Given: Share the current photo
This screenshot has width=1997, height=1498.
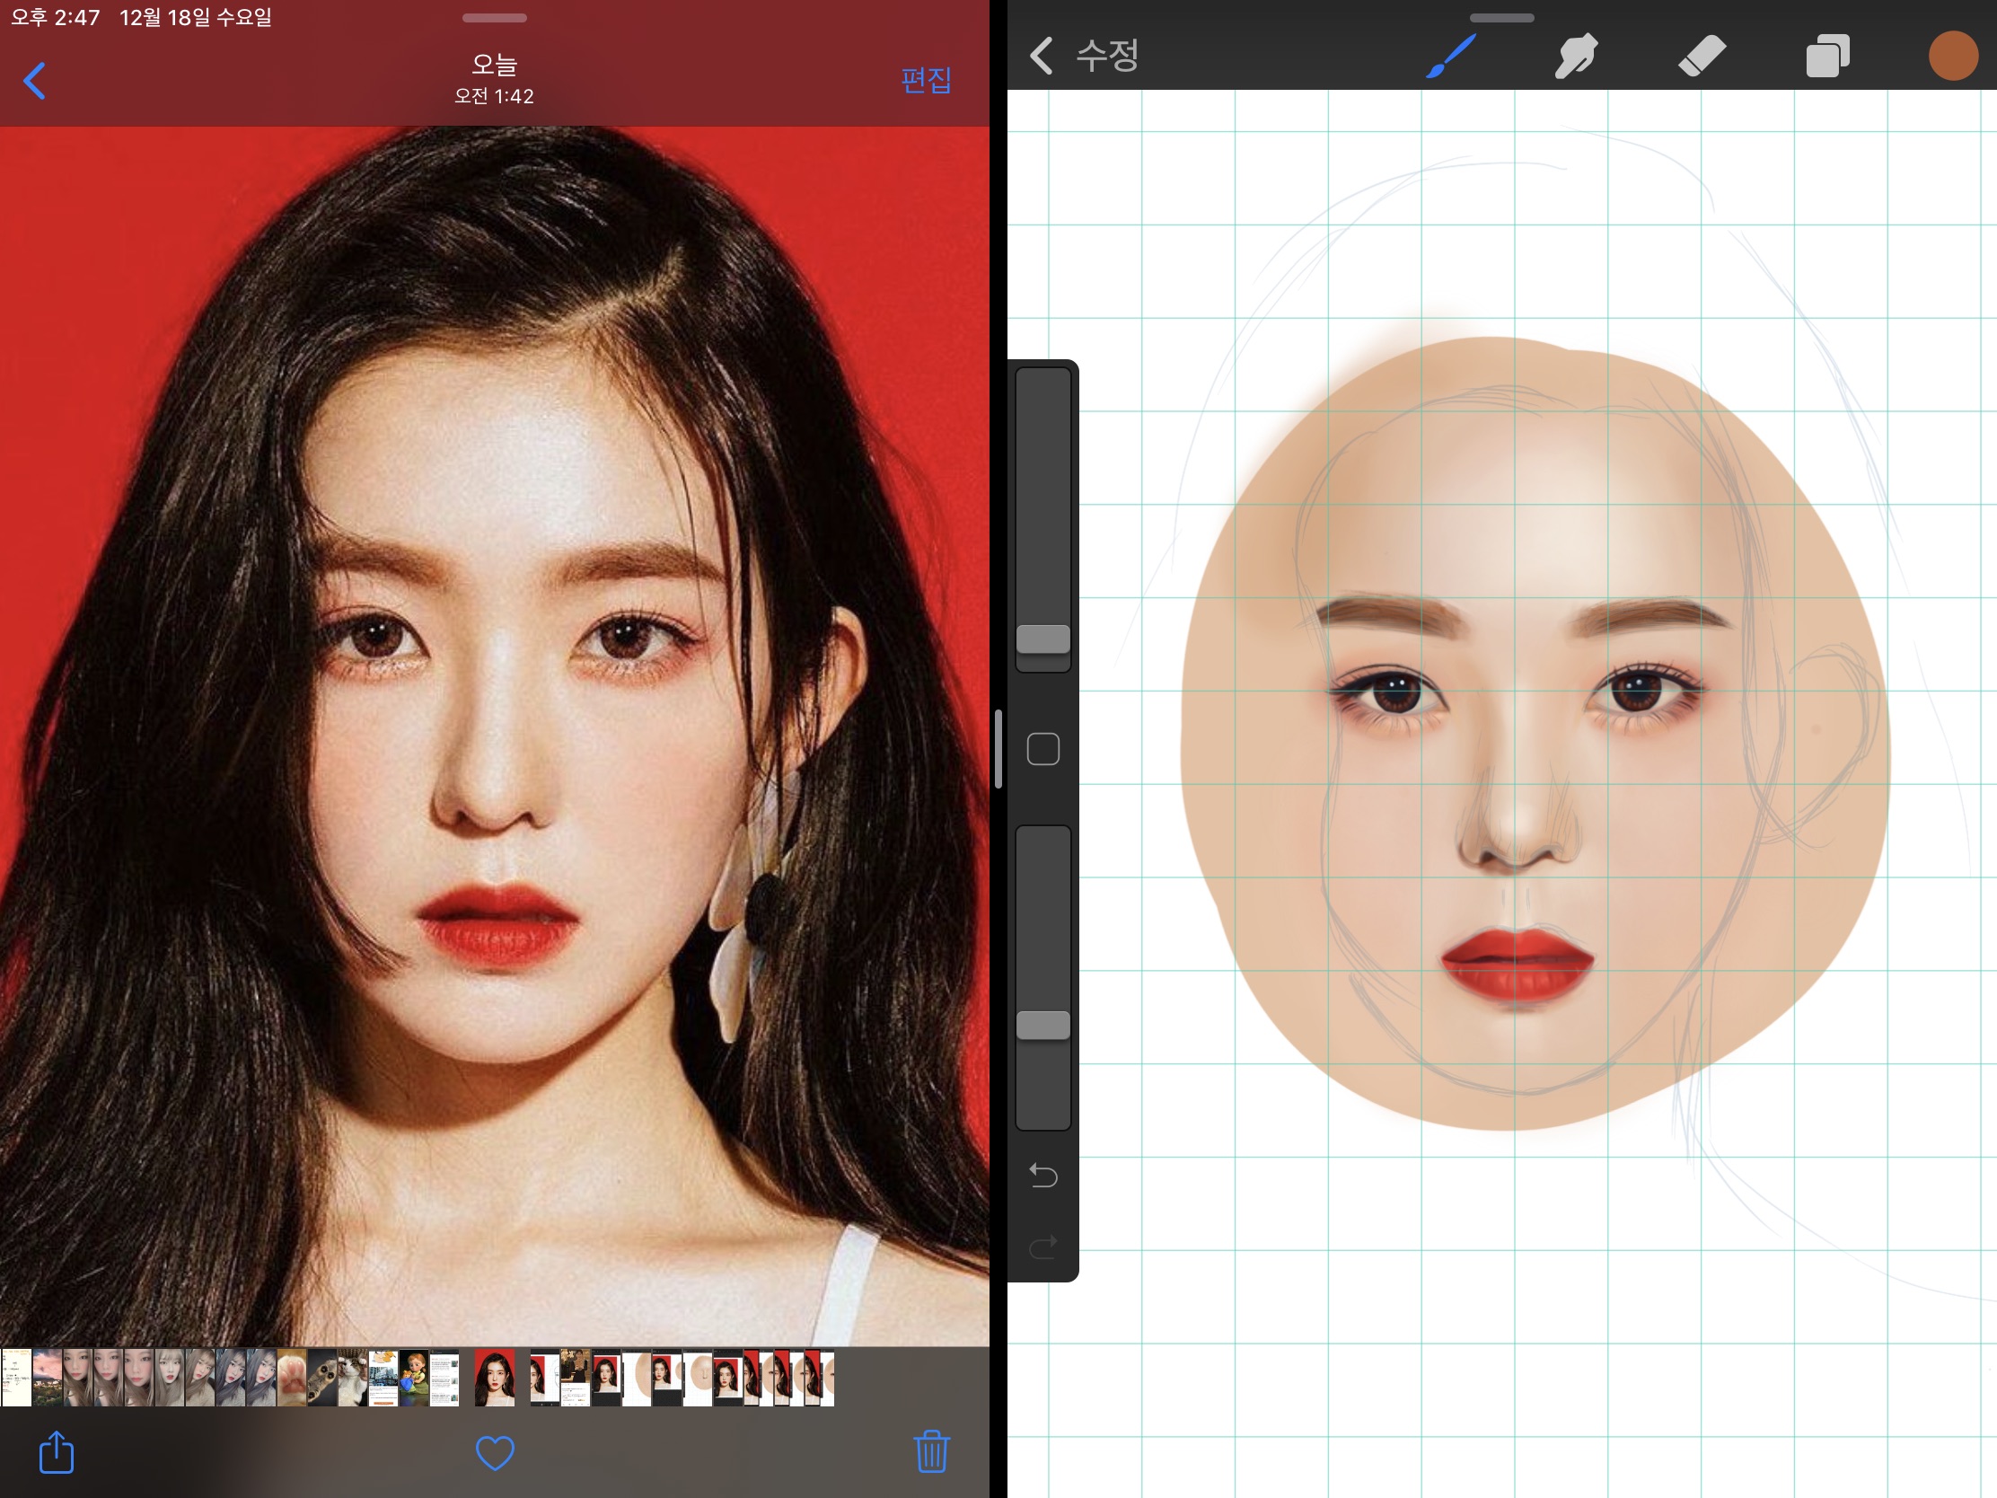Looking at the screenshot, I should [56, 1453].
